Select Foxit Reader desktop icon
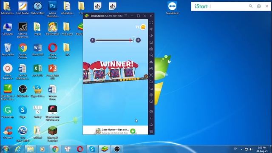This screenshot has height=153, width=272. tap(23, 8)
